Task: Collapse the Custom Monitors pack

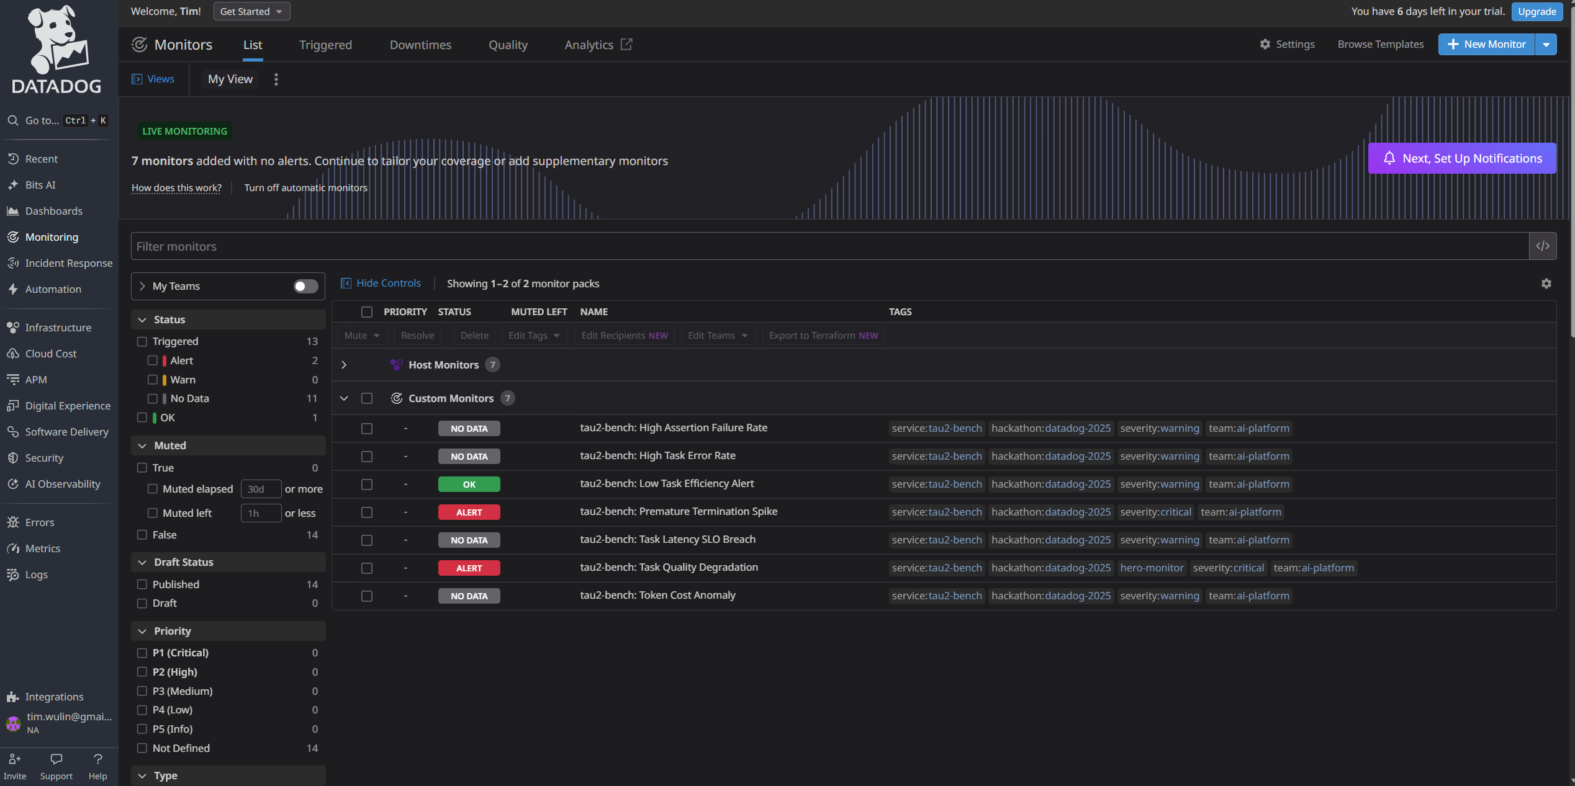Action: (x=344, y=398)
